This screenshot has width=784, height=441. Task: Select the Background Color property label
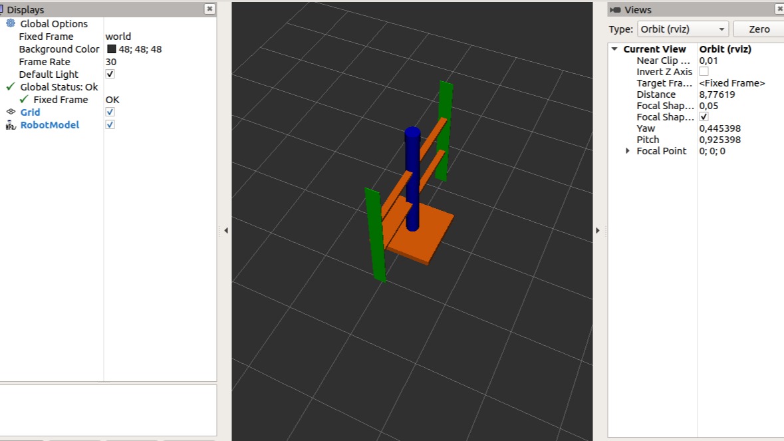59,49
